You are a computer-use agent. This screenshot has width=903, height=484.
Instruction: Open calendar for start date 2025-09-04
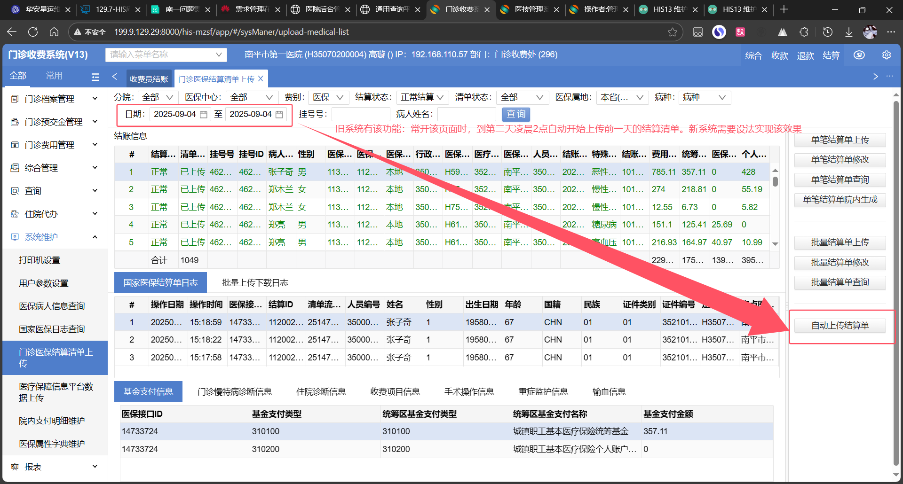(x=204, y=114)
